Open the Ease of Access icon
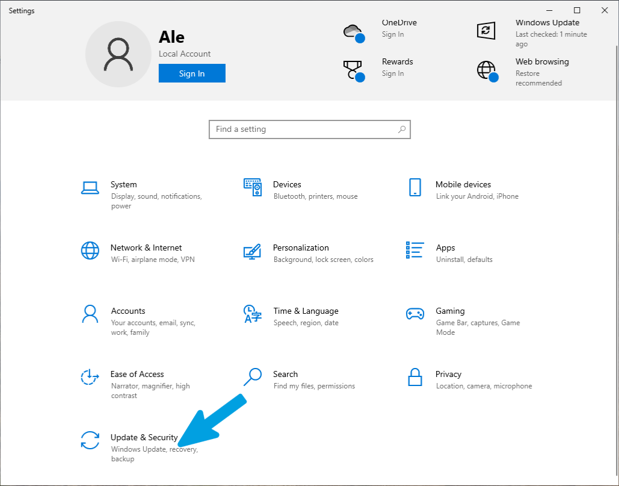Viewport: 619px width, 486px height. tap(90, 377)
